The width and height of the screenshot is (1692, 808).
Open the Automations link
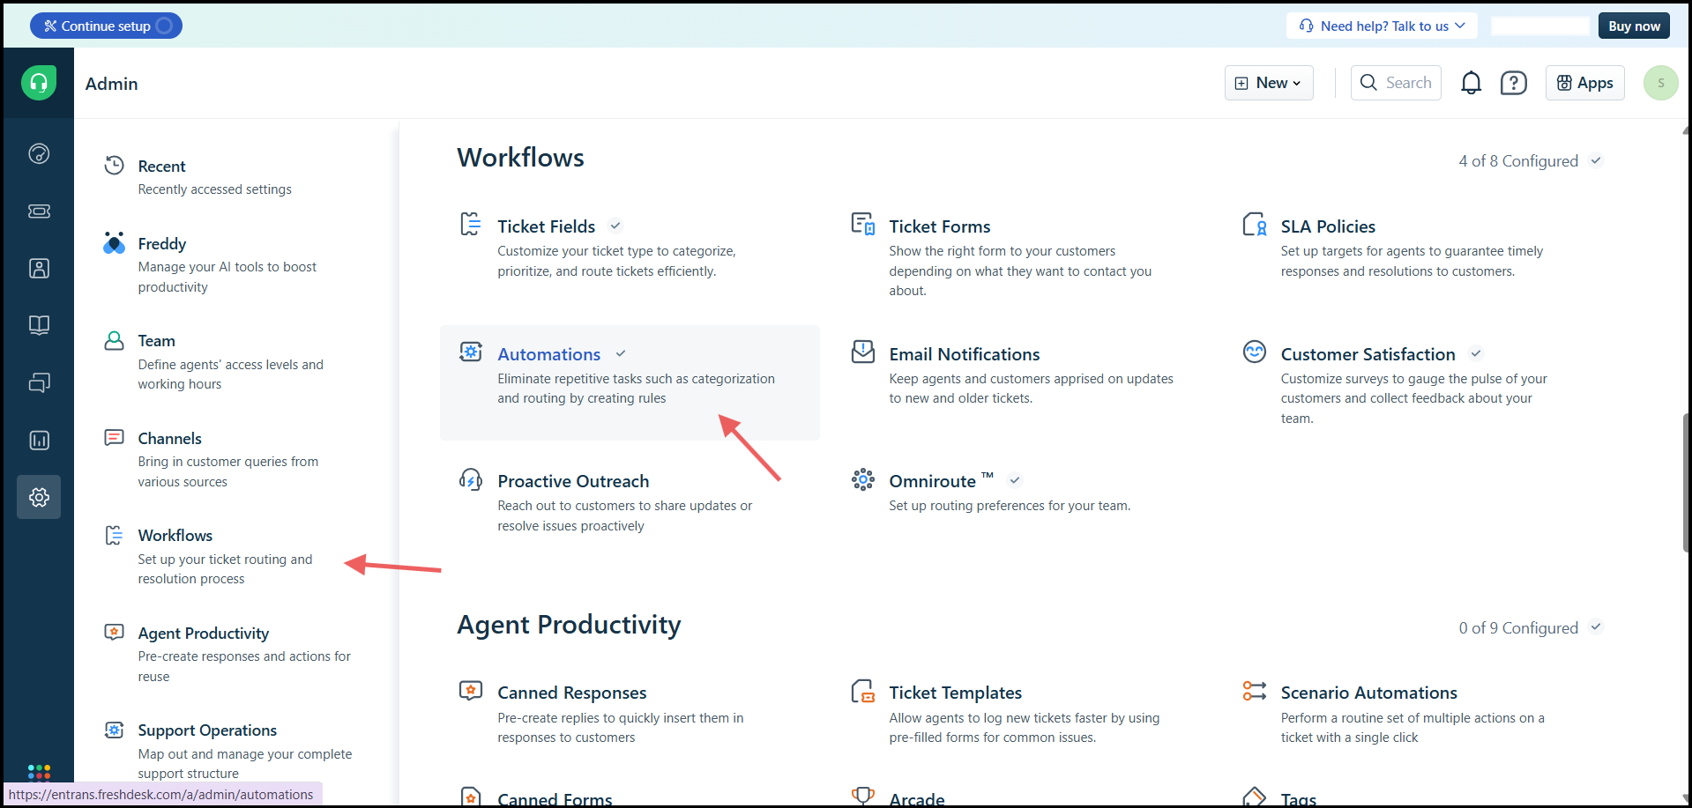pos(548,354)
